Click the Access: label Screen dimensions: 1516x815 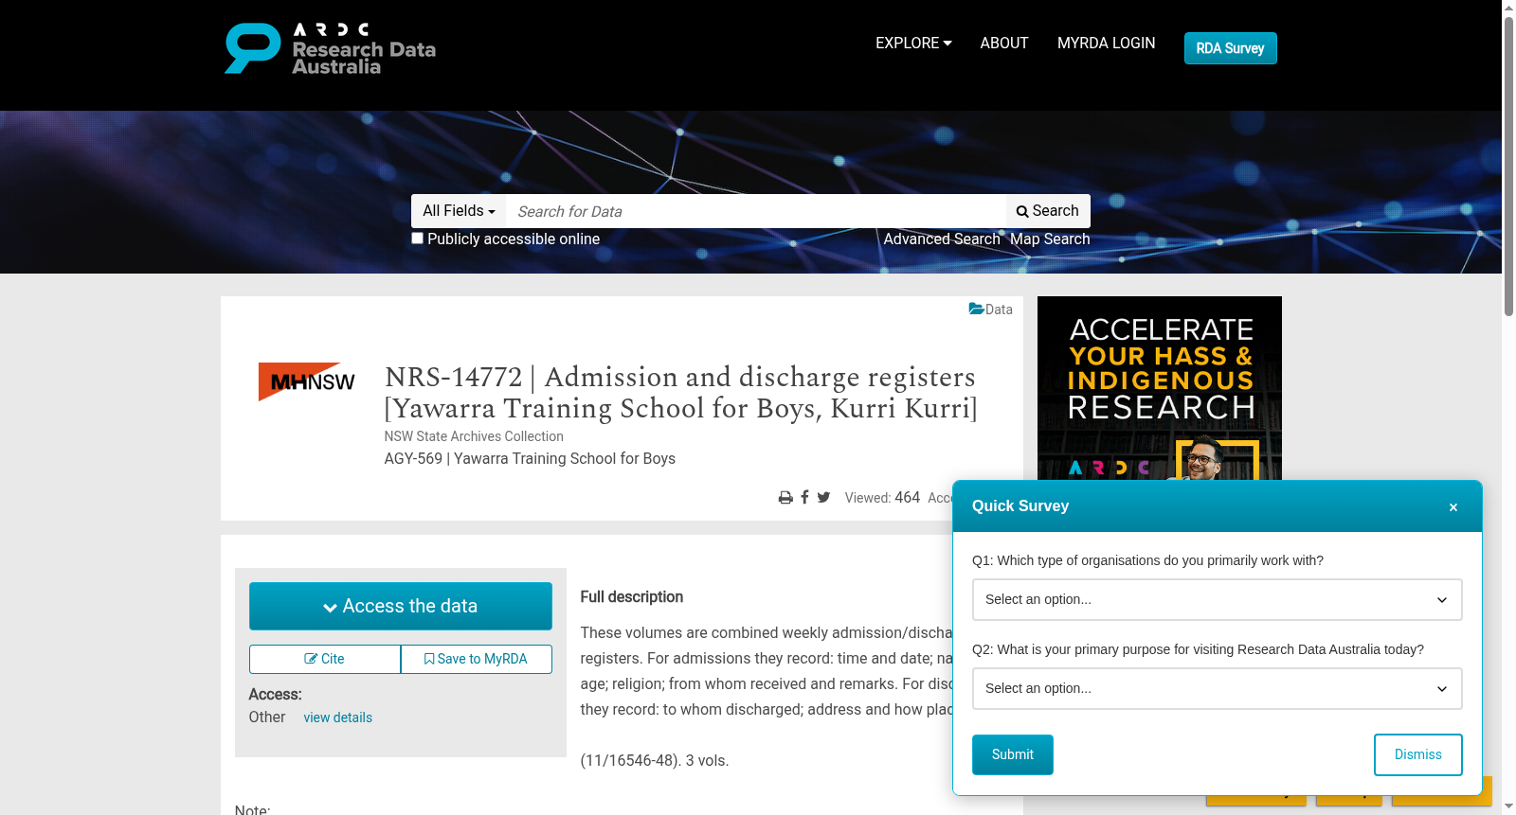pyautogui.click(x=275, y=695)
